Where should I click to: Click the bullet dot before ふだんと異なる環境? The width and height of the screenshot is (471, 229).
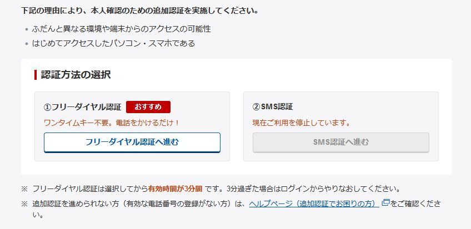click(27, 29)
